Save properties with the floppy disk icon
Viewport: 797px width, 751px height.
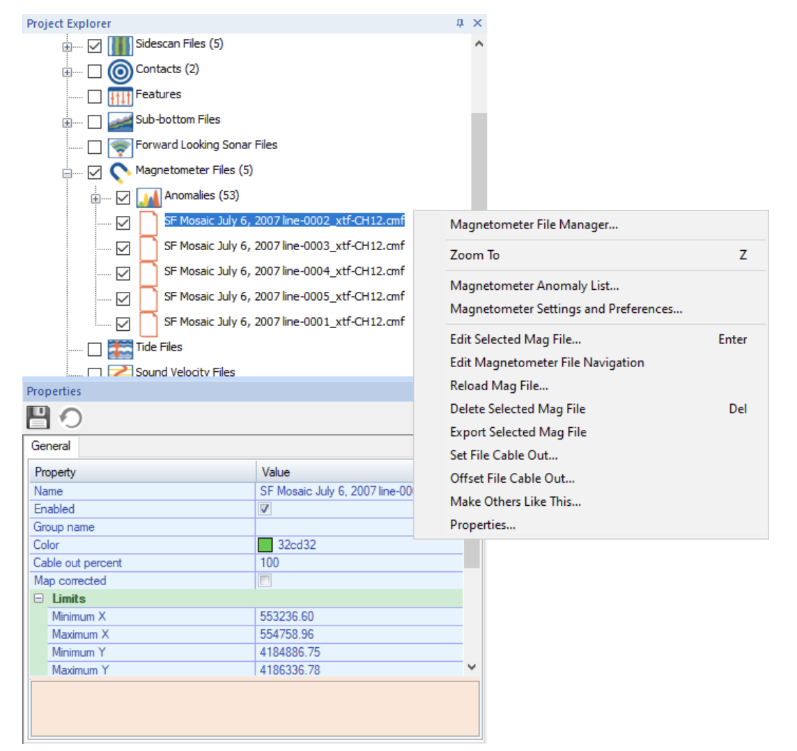38,418
